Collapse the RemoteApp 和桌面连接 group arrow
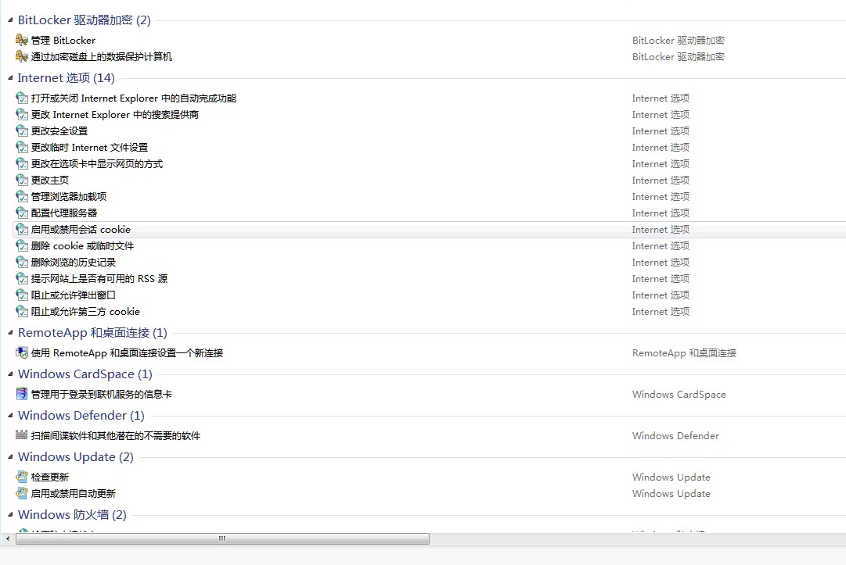 pyautogui.click(x=10, y=333)
